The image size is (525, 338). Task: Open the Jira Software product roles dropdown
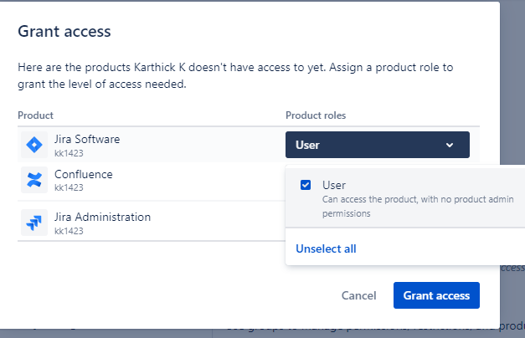coord(377,145)
